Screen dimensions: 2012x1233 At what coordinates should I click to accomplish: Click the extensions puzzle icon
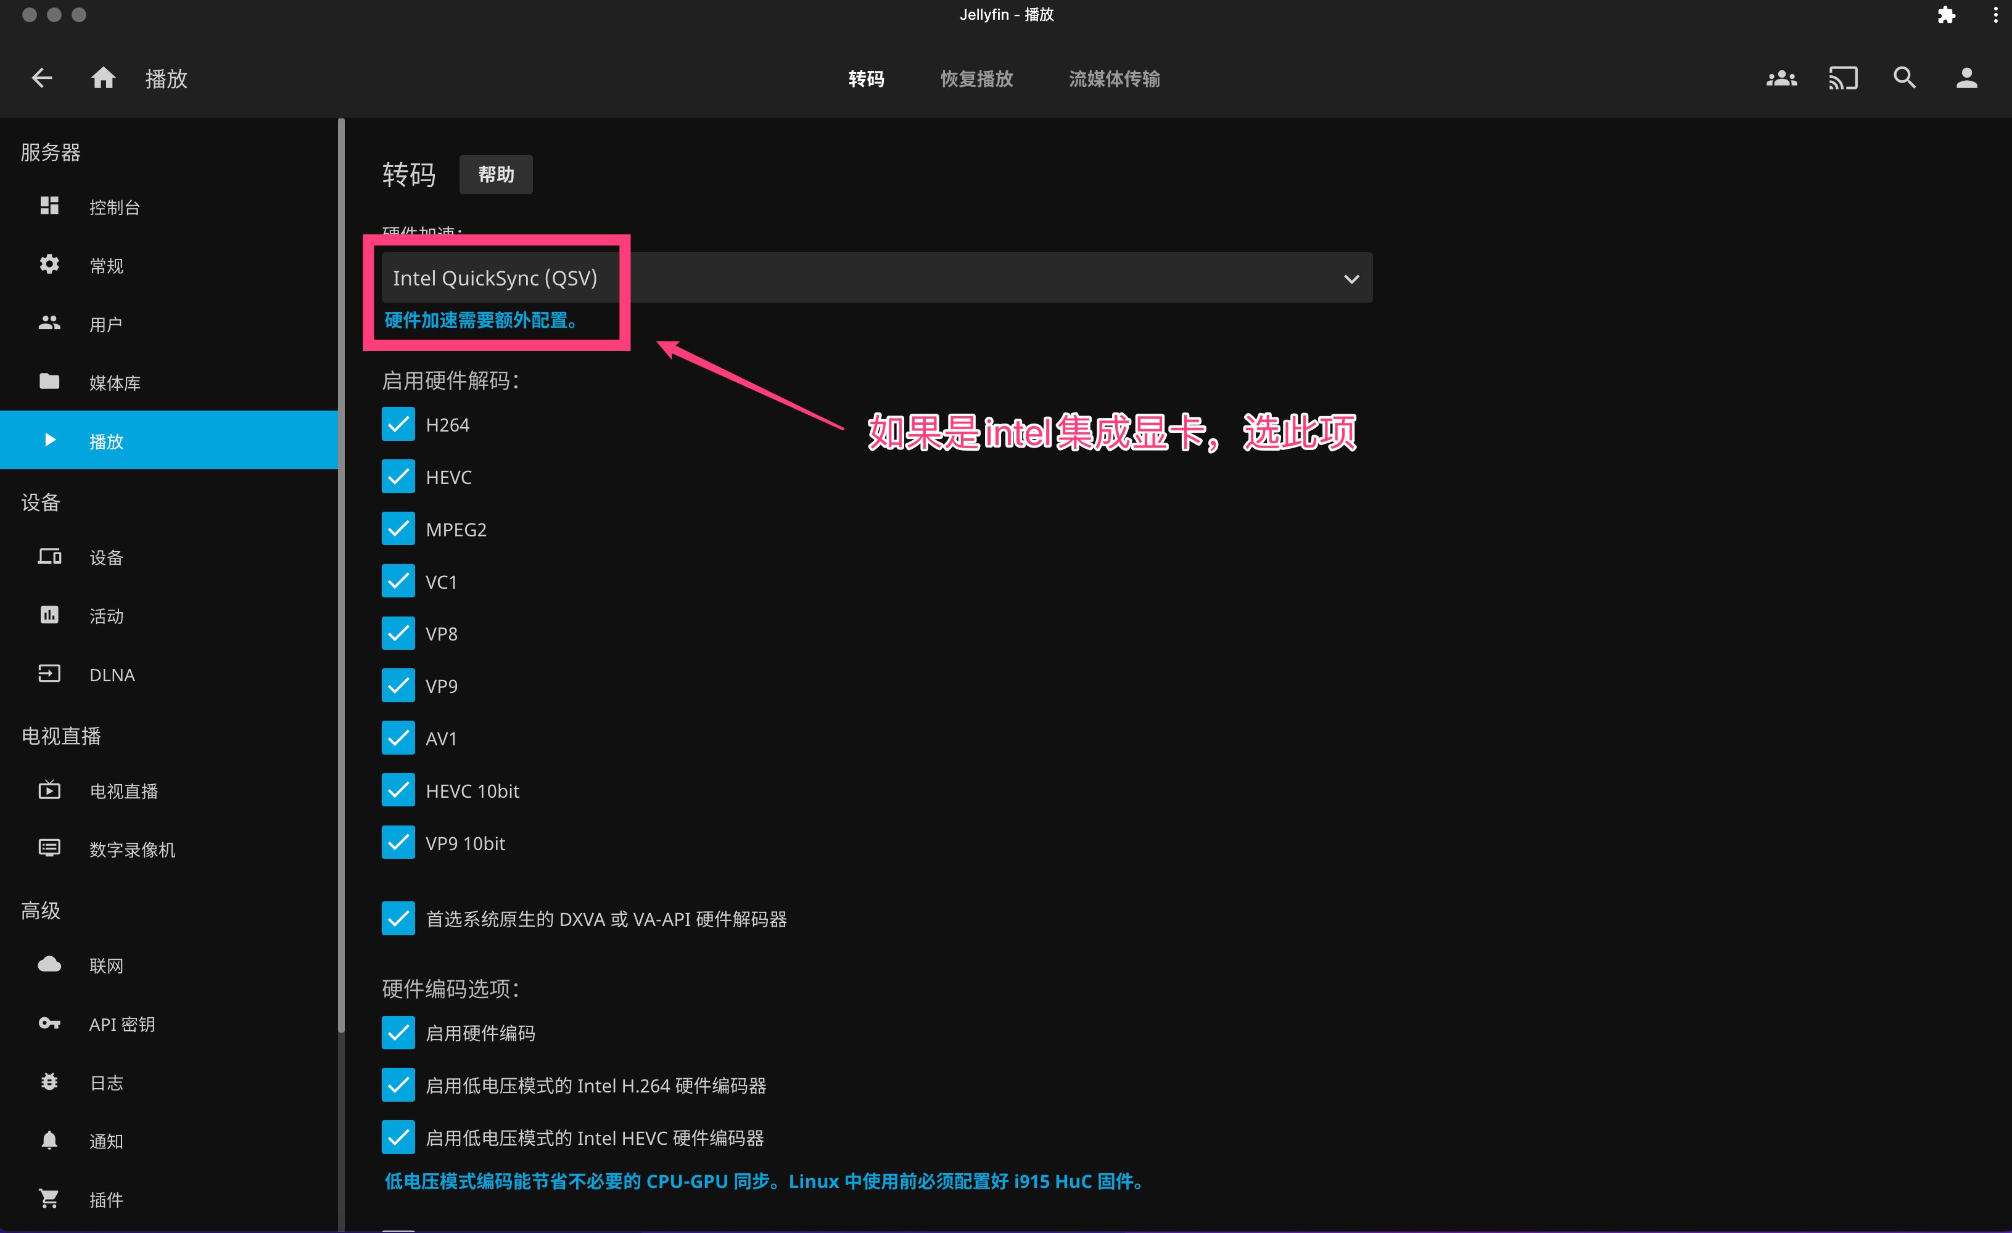coord(1946,15)
